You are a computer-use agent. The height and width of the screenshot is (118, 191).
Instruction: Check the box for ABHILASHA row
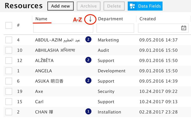(x=9, y=50)
